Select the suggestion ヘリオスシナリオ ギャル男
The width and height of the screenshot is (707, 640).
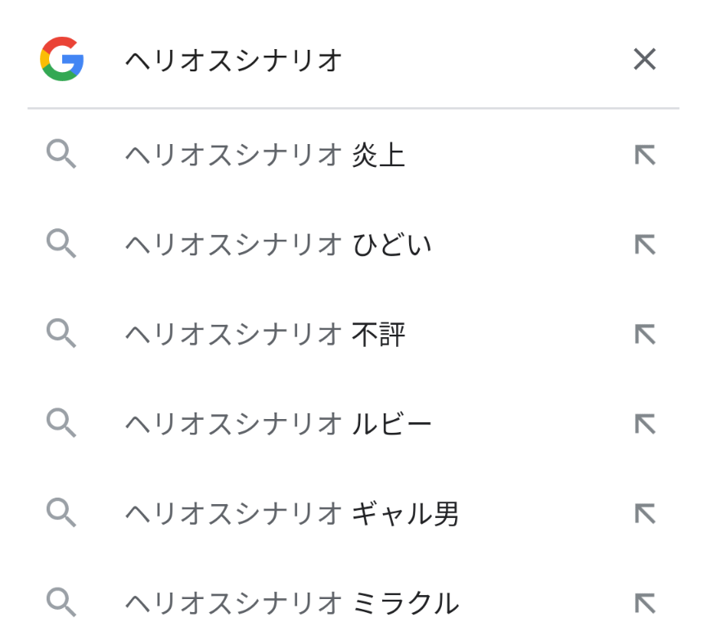click(291, 514)
